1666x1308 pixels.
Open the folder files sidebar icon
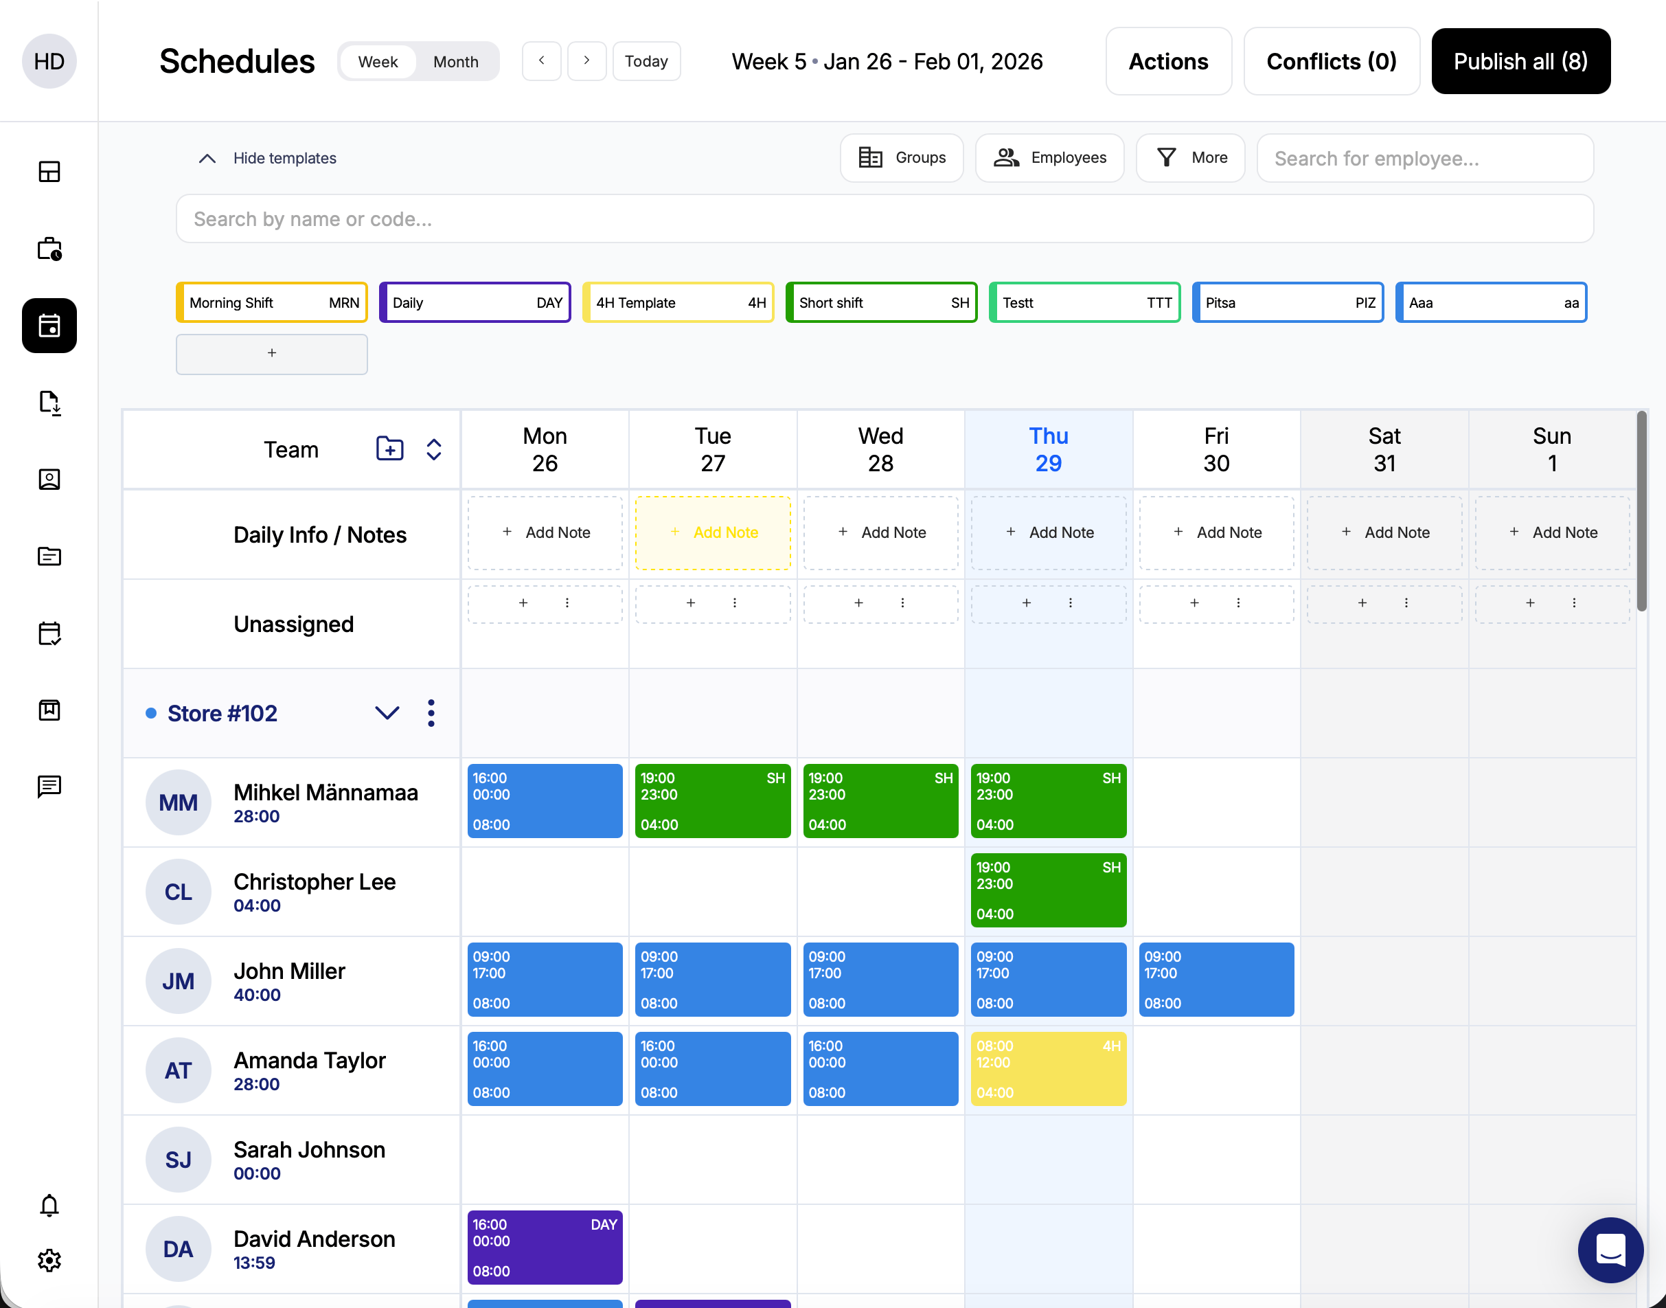(49, 556)
